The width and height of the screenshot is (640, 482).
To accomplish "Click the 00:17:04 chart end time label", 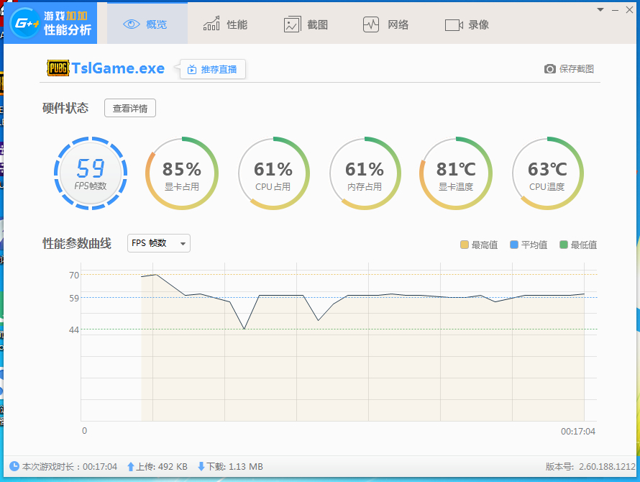I will [578, 432].
